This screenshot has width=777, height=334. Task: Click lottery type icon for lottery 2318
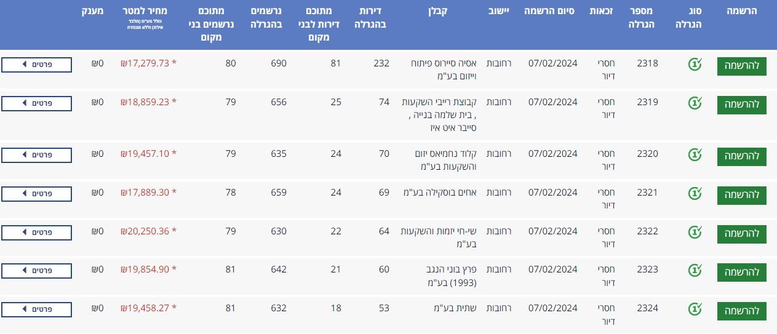click(x=695, y=65)
